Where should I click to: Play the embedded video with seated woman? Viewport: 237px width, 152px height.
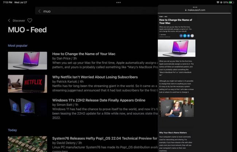click(176, 107)
